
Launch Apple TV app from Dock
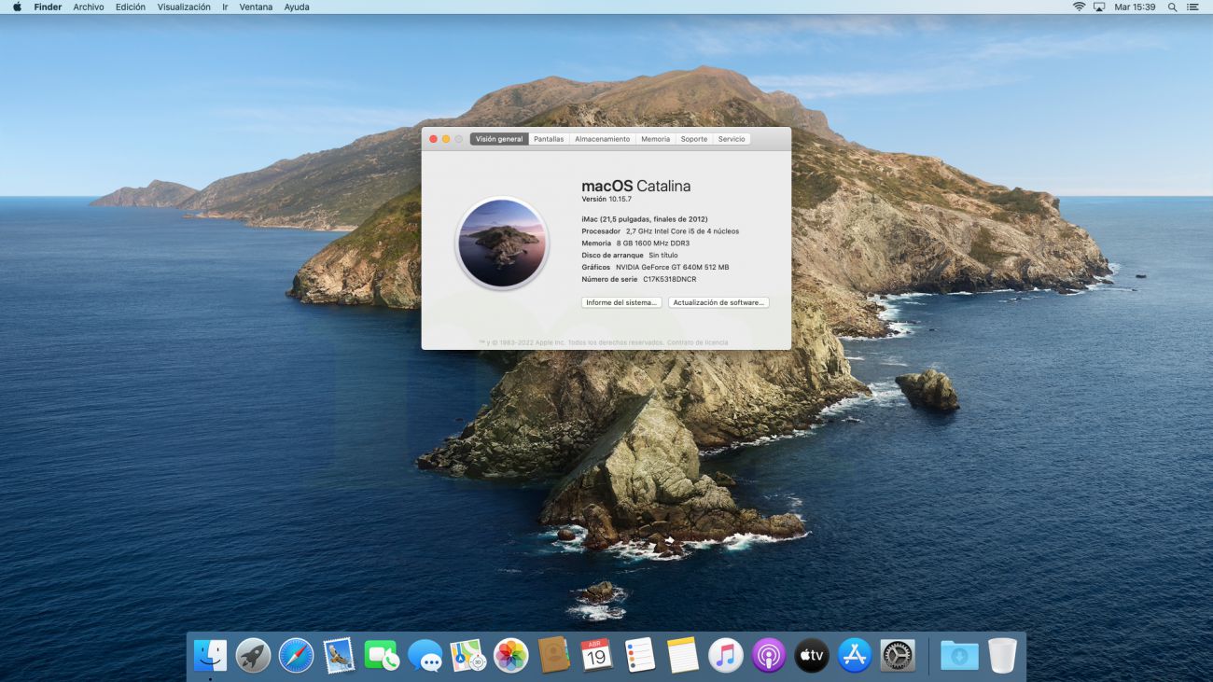pyautogui.click(x=812, y=656)
